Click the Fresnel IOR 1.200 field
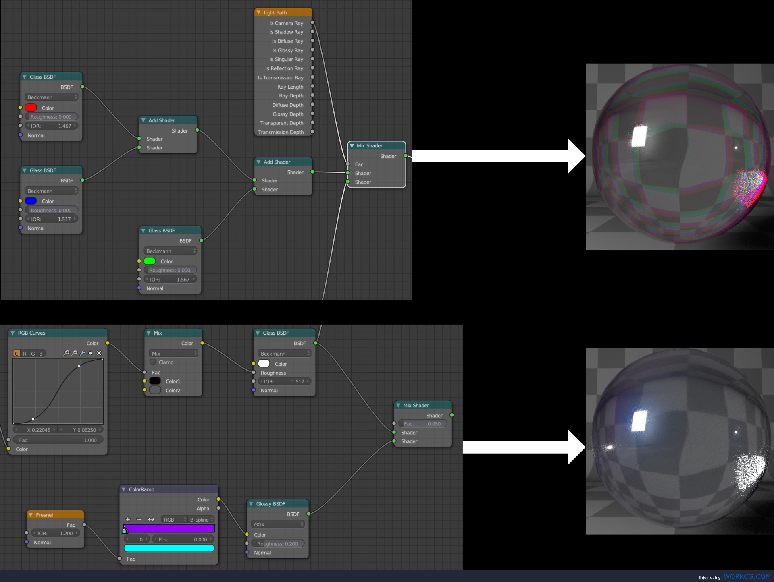774x582 pixels. tap(56, 533)
